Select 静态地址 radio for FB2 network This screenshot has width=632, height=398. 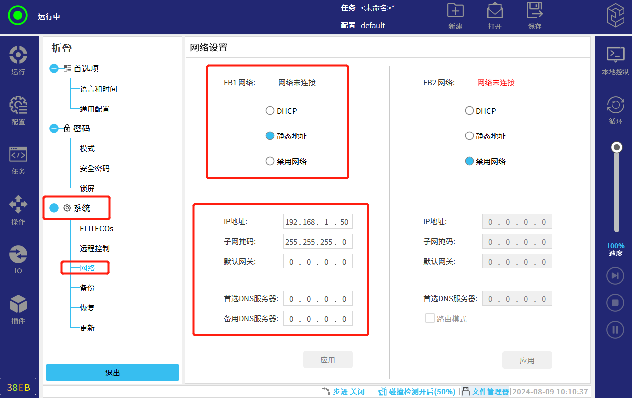(x=469, y=136)
